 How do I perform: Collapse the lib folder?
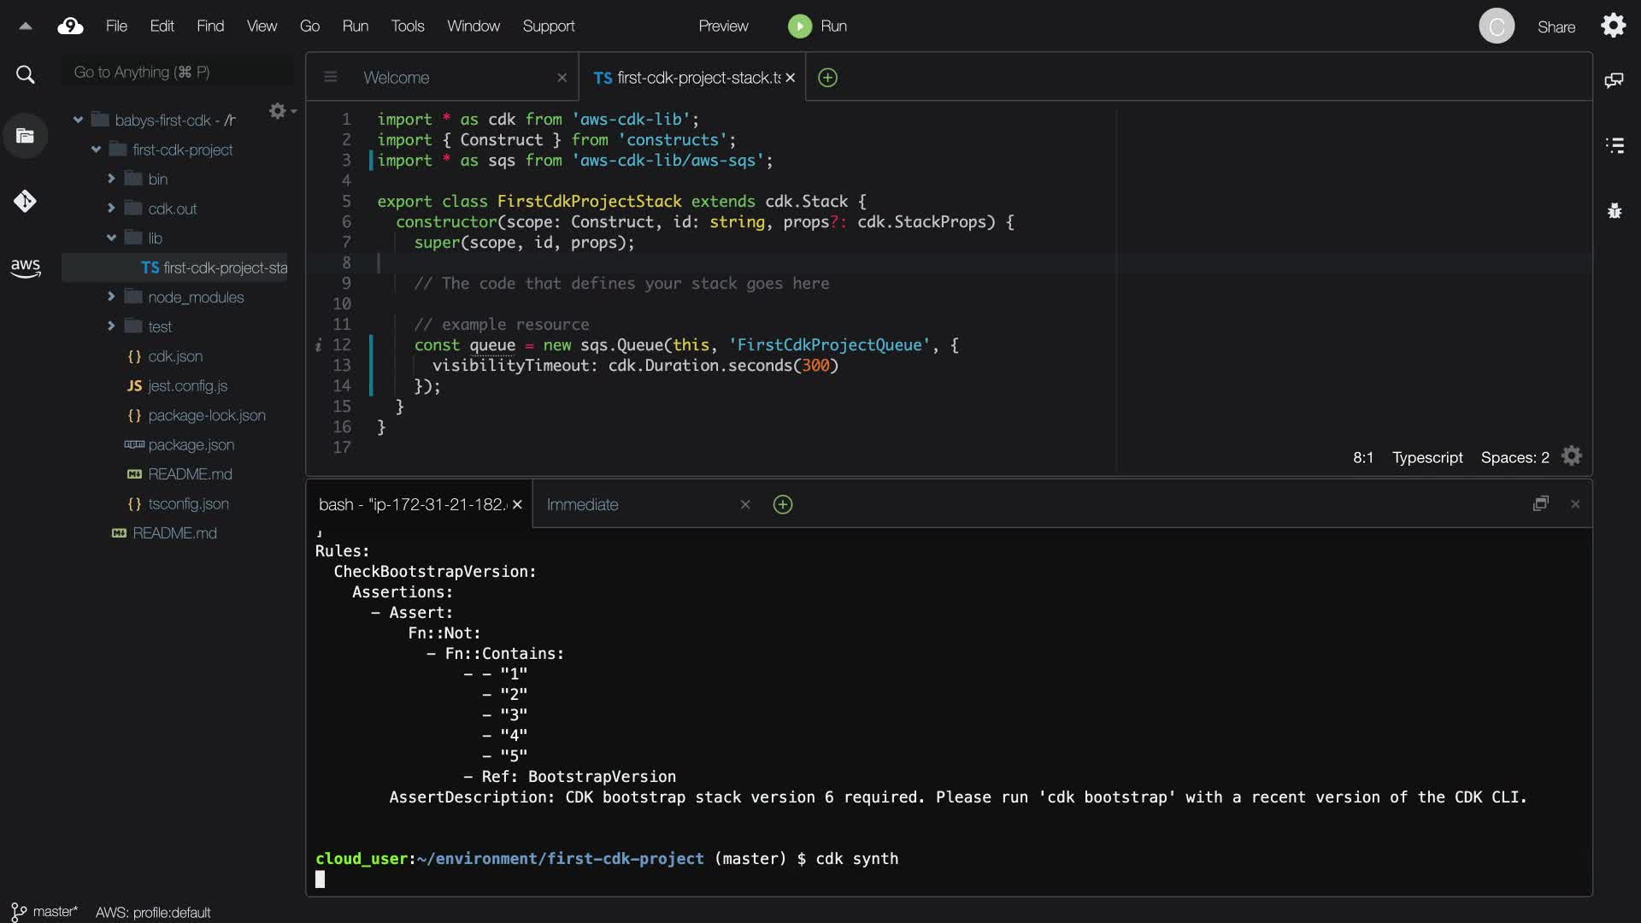coord(111,238)
